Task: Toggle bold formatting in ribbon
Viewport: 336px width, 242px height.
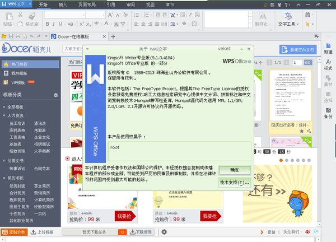Action: click(46, 25)
